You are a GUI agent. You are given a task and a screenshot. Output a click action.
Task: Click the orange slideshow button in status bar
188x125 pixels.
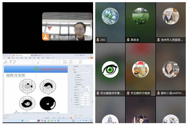(x=71, y=118)
